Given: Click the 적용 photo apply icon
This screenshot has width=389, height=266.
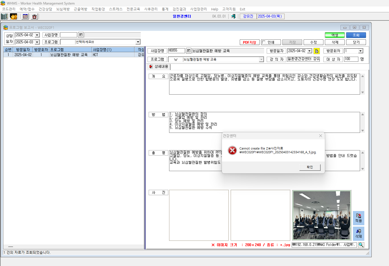Looking at the screenshot, I should 359,218.
